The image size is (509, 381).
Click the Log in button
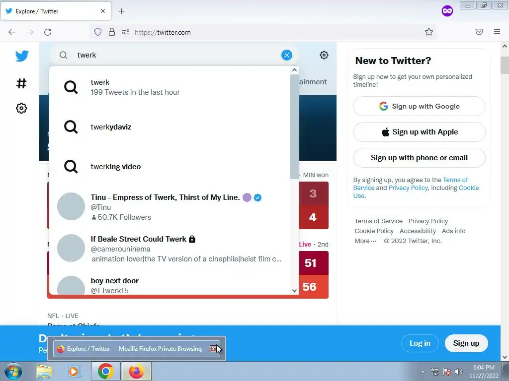pos(420,343)
